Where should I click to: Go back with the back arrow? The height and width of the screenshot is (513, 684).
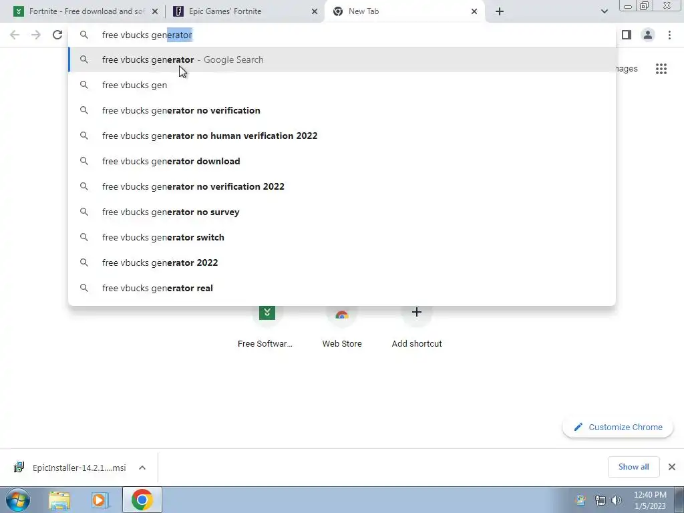[15, 35]
